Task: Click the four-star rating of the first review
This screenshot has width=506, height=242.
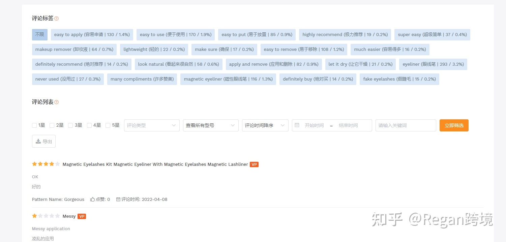Action: point(46,164)
